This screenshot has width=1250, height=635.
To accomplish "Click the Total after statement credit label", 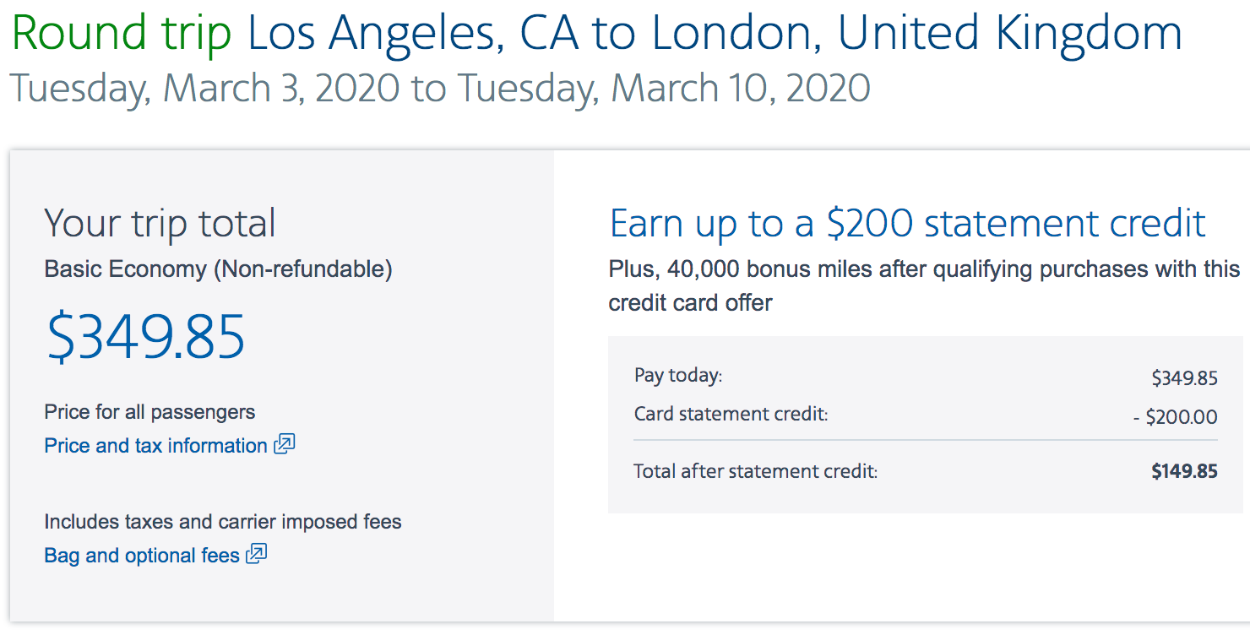I will (755, 471).
